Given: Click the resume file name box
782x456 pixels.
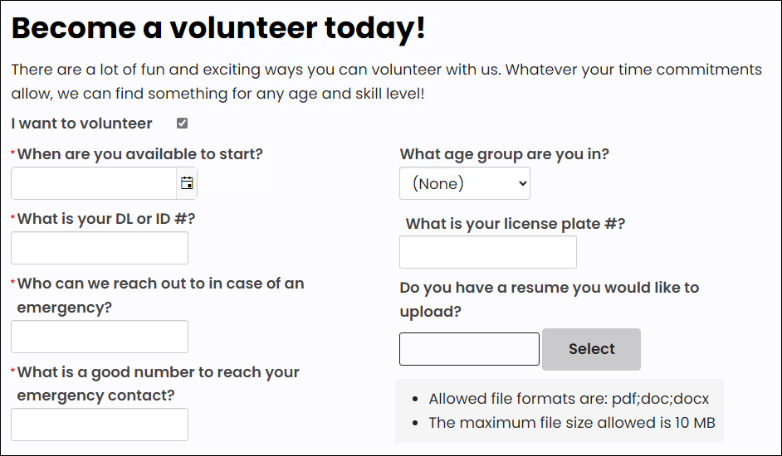Looking at the screenshot, I should 469,349.
